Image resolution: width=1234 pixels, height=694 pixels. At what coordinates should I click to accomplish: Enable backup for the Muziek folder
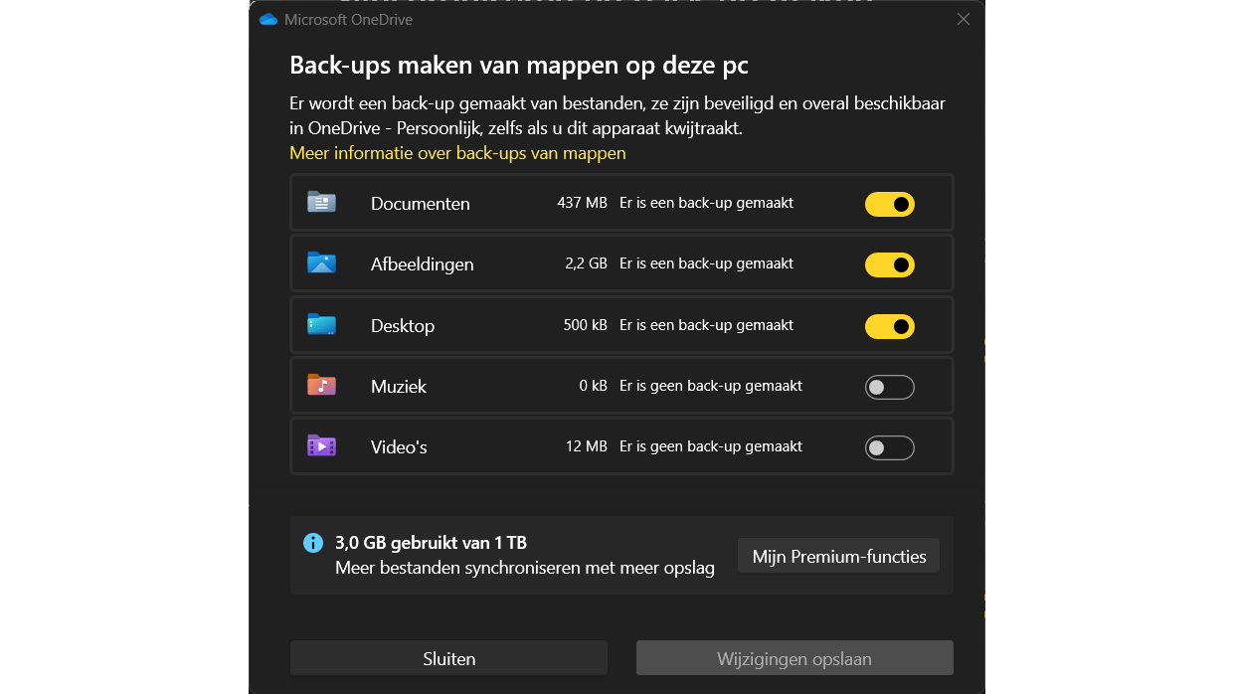coord(889,387)
